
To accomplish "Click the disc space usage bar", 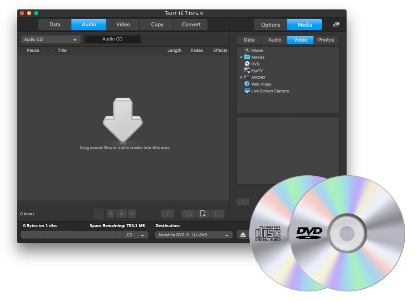I will point(72,235).
